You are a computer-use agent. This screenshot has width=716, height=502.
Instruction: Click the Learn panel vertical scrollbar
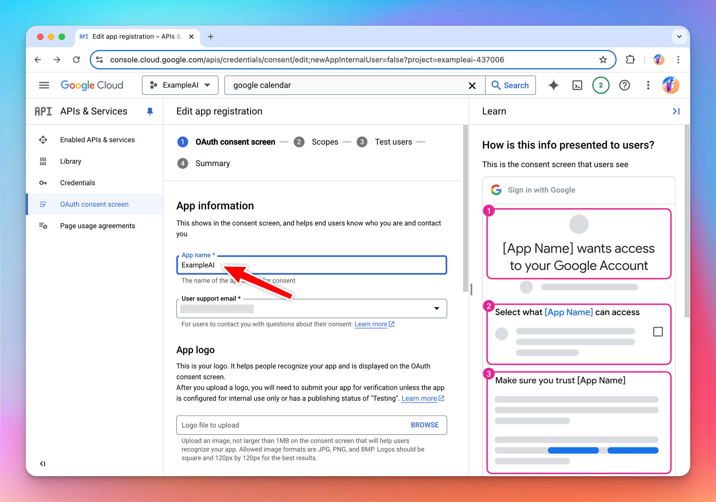click(x=687, y=221)
